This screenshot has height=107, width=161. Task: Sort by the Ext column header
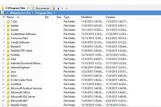(47, 17)
